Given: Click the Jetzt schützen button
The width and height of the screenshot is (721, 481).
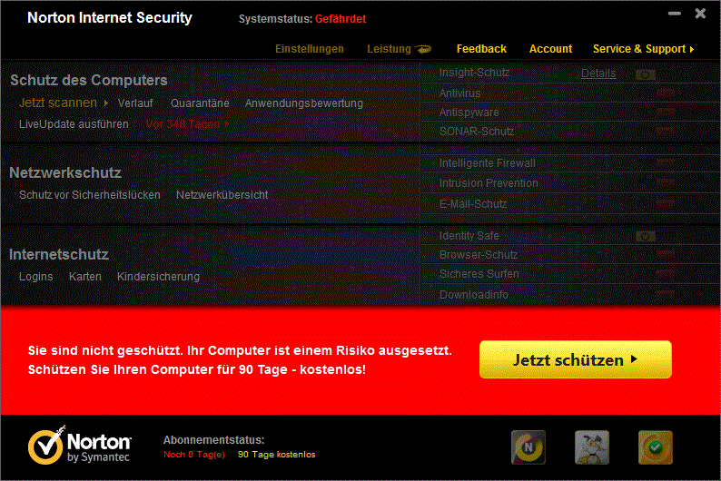Looking at the screenshot, I should (x=575, y=359).
